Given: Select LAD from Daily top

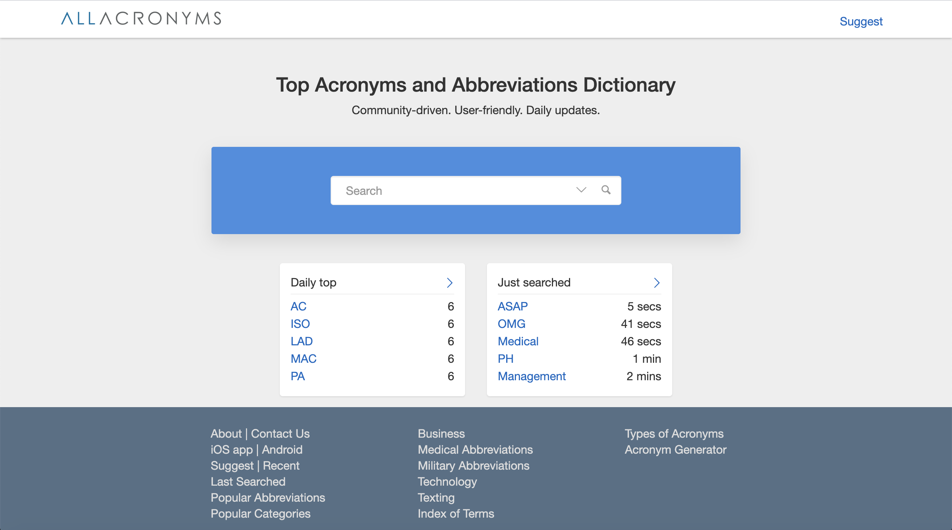Looking at the screenshot, I should tap(302, 341).
